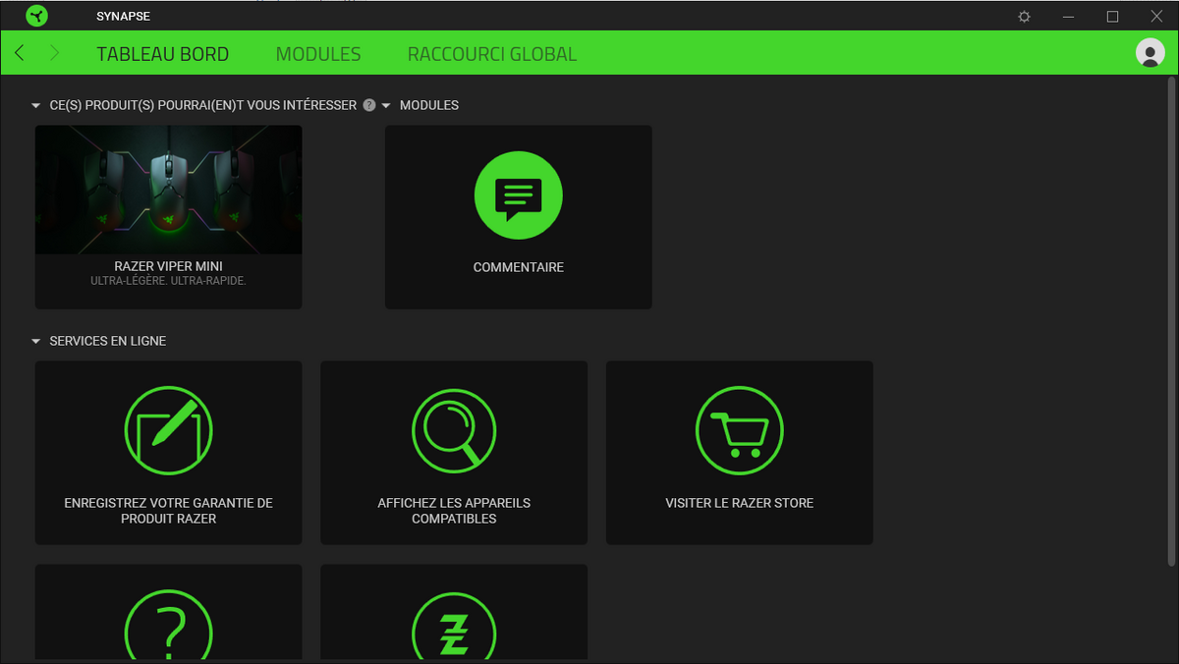This screenshot has height=664, width=1179.
Task: Open the Commentaire chat bubble icon
Action: pos(518,195)
